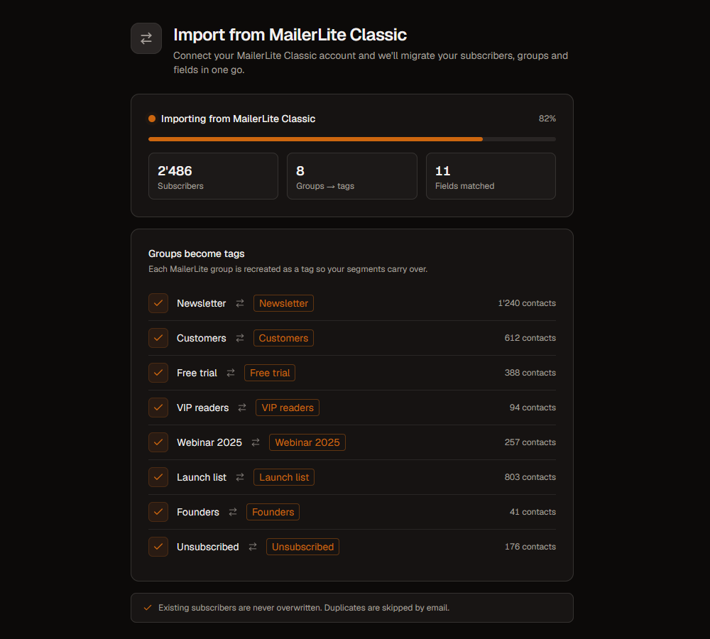Click the '94 contacts' count
710x639 pixels.
[532, 408]
